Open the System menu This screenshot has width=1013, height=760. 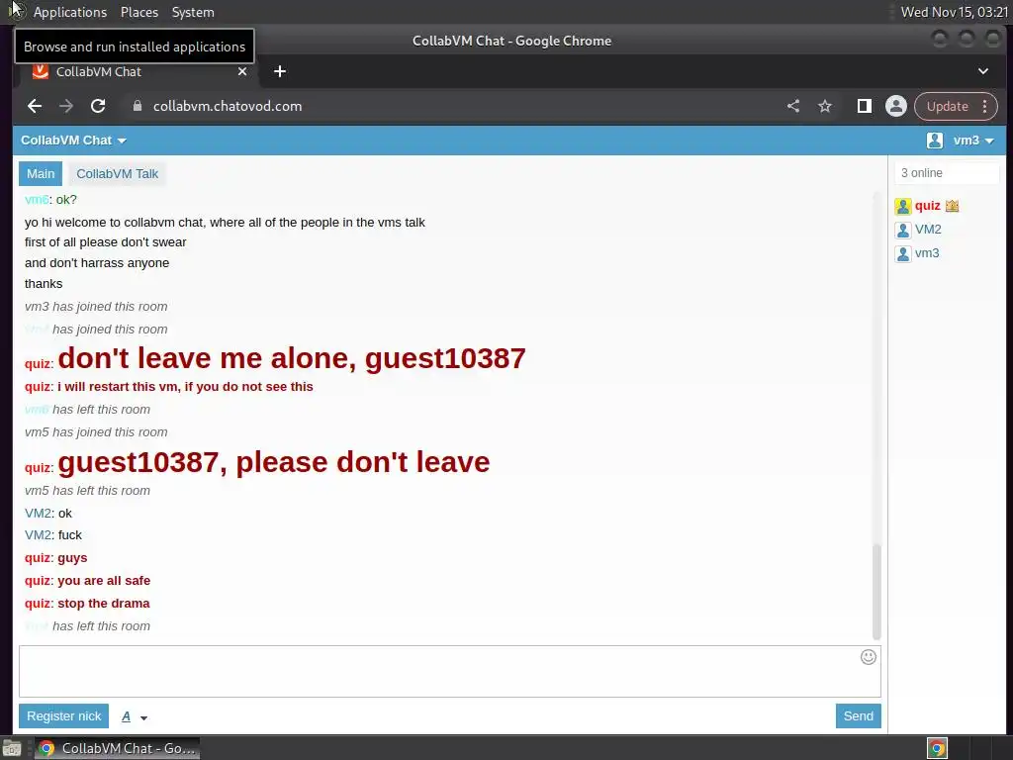tap(193, 12)
